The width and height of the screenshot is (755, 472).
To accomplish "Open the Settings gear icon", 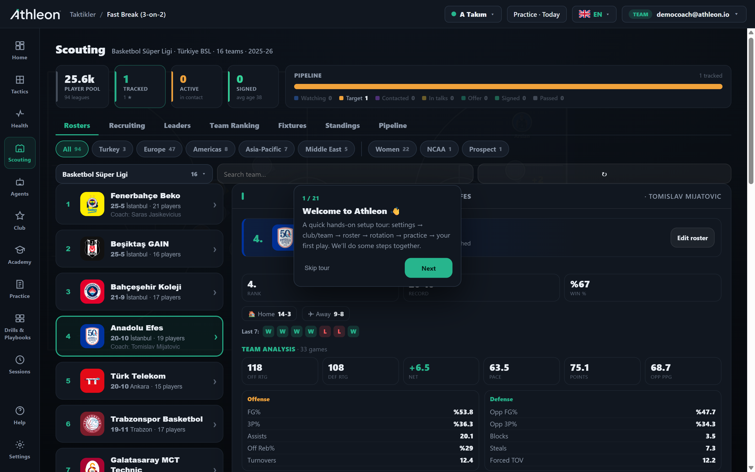I will (20, 444).
